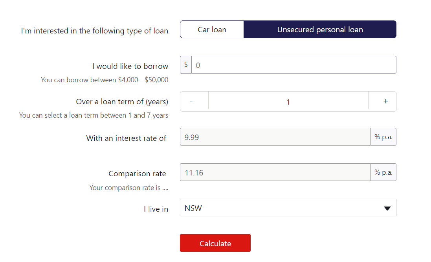431x262 pixels.
Task: Click the dollar sign prefix
Action: (x=186, y=65)
